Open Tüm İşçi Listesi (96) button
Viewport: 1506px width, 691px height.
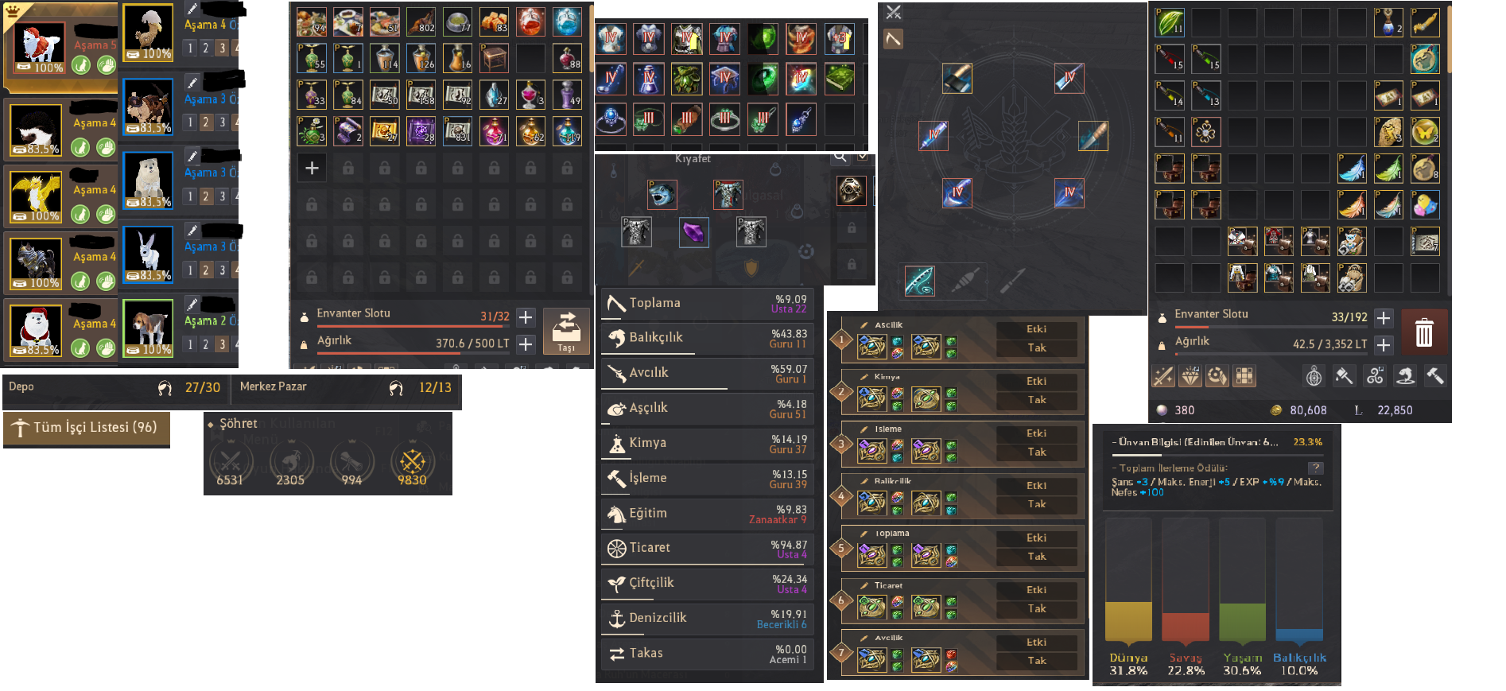coord(87,428)
